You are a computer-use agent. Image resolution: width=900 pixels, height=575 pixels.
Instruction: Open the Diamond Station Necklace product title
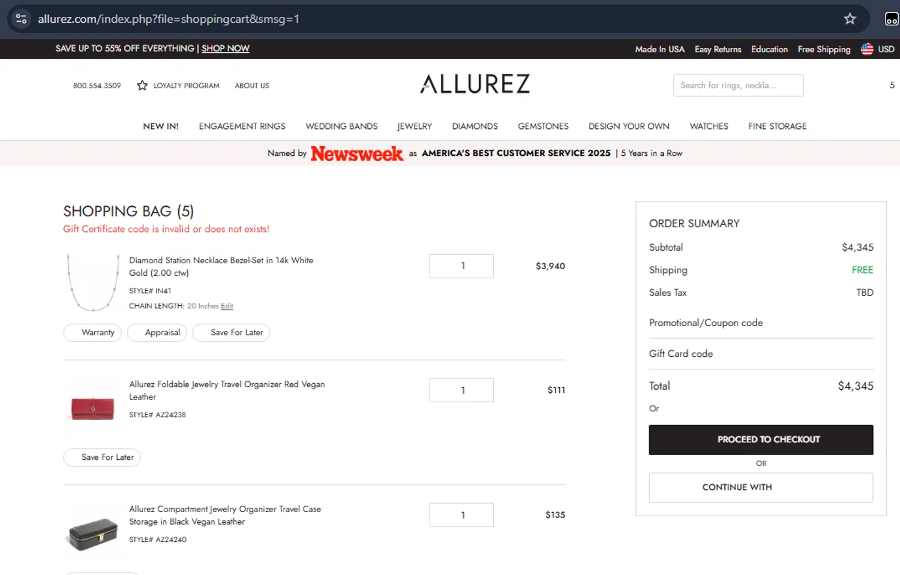(x=221, y=266)
